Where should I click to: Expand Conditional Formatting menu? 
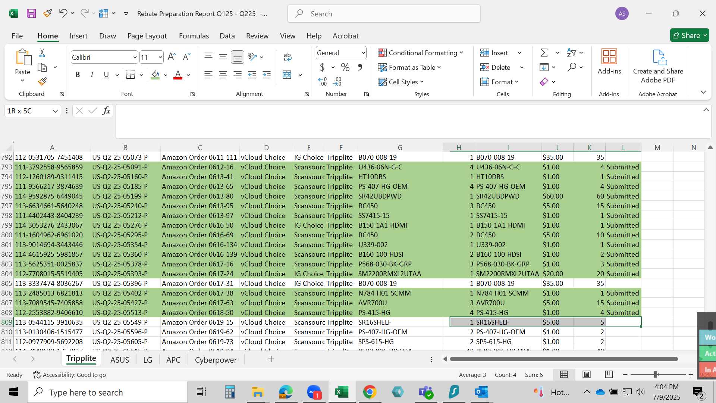[420, 53]
